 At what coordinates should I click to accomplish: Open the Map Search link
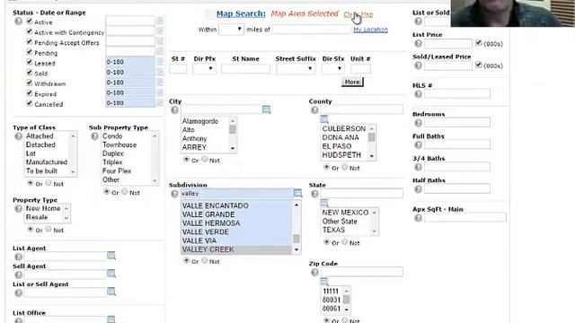coord(241,13)
